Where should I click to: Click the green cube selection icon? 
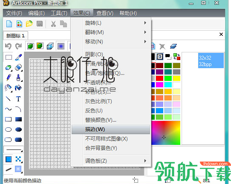pyautogui.click(x=31, y=46)
